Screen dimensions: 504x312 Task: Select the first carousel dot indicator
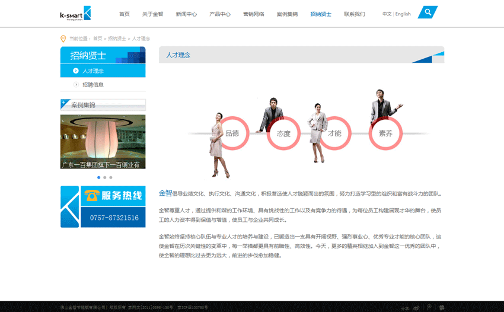click(x=98, y=177)
